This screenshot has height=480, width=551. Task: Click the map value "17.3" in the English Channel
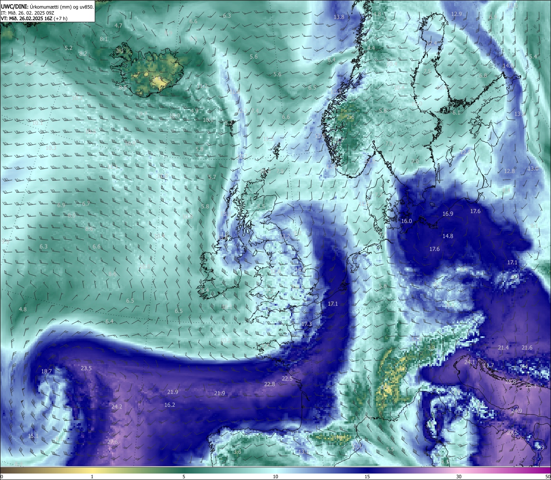pos(306,324)
